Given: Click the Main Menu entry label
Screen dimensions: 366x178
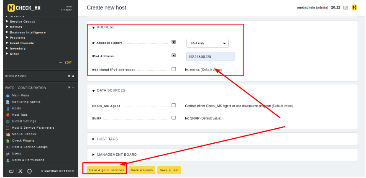Looking at the screenshot, I should point(20,95).
